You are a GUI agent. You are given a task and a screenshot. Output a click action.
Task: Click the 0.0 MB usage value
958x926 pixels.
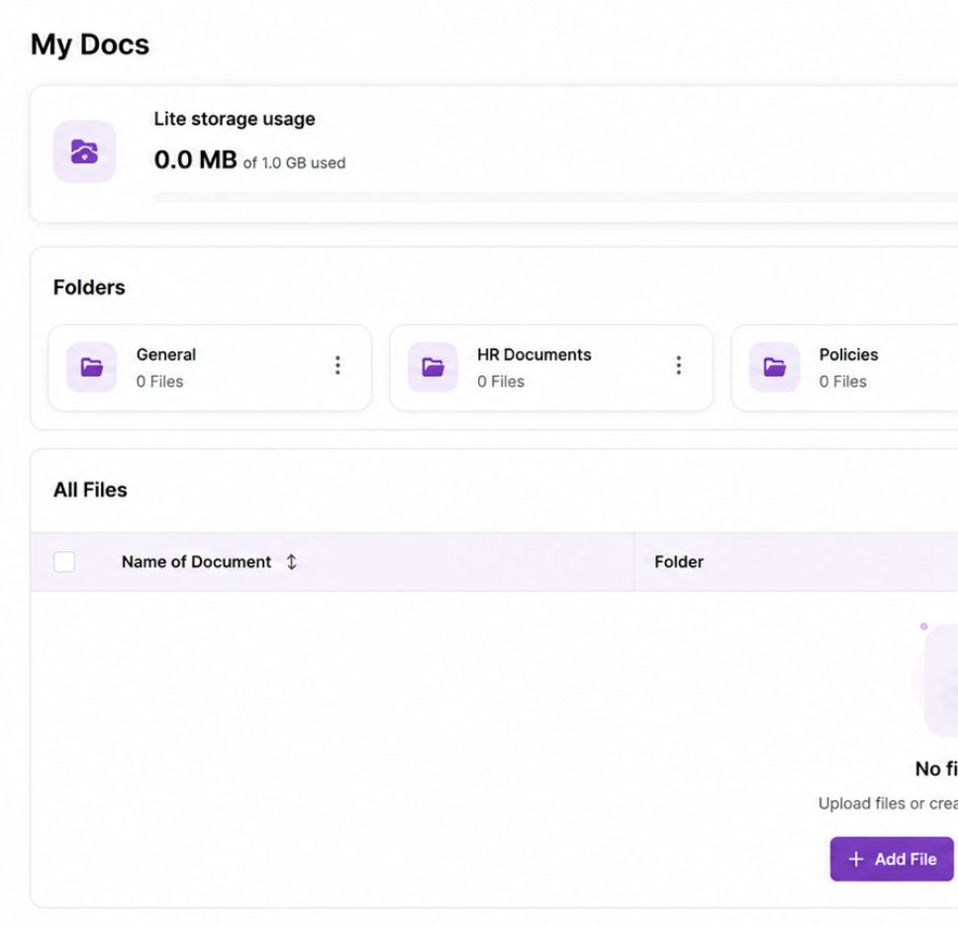pyautogui.click(x=196, y=160)
